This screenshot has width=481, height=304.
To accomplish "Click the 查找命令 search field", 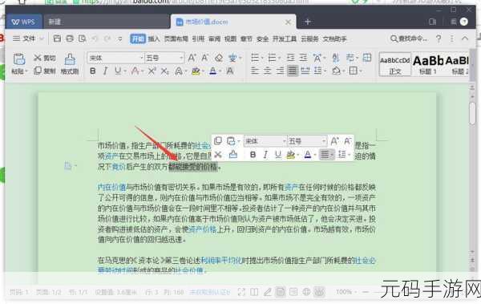I will (x=409, y=39).
